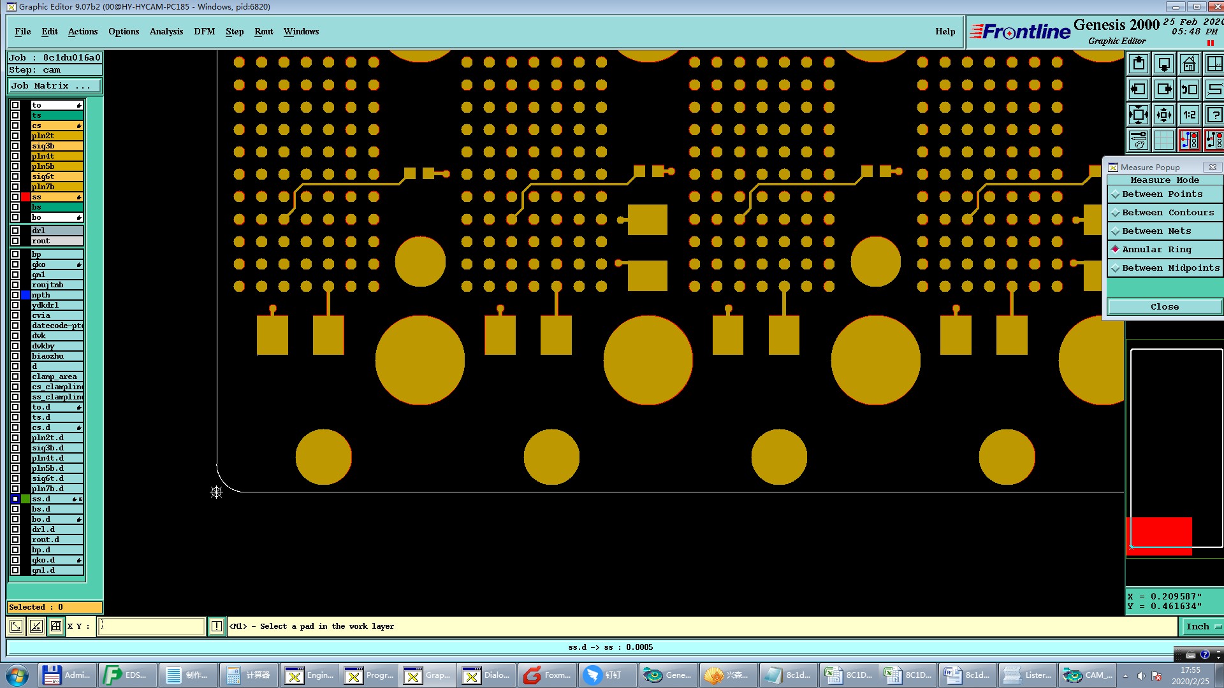This screenshot has height=688, width=1224.
Task: Pan view up with arrow icon
Action: pyautogui.click(x=1139, y=64)
